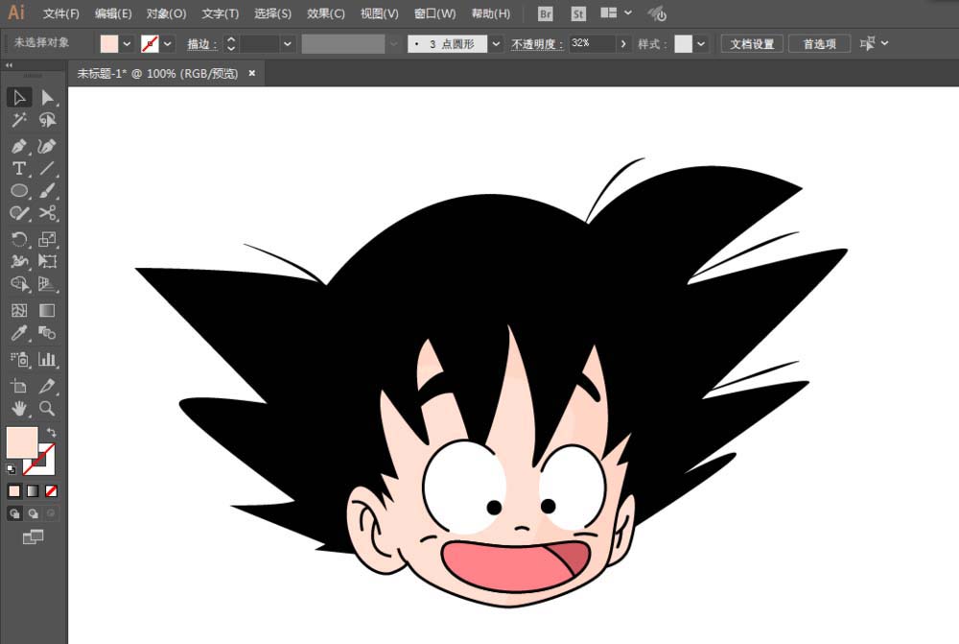Open the 对象(O) menu
The height and width of the screenshot is (644, 959).
pyautogui.click(x=166, y=13)
